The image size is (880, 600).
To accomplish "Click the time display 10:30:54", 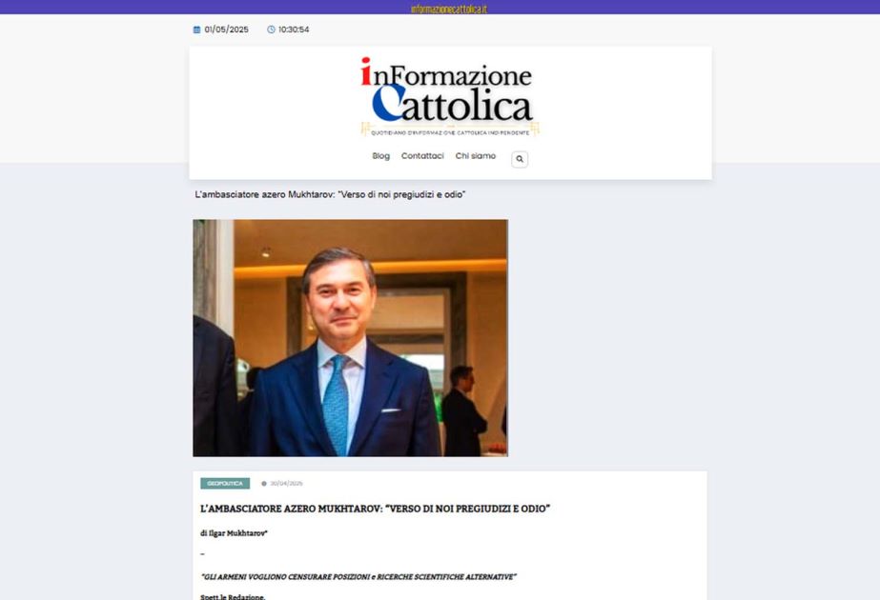I will (294, 30).
